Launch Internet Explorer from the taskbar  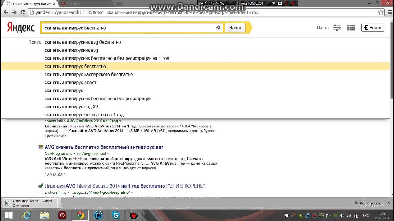pos(27,215)
